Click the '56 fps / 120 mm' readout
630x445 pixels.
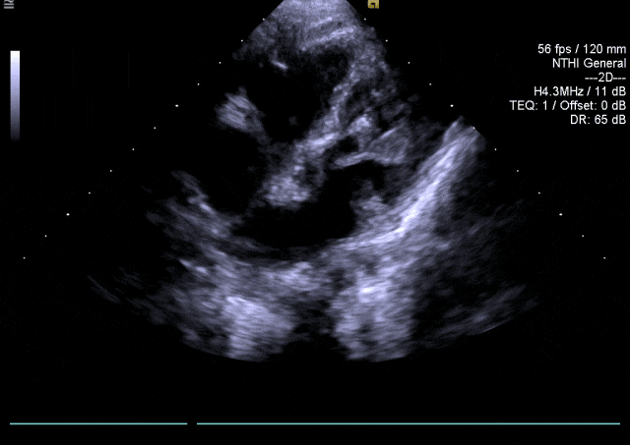[582, 49]
